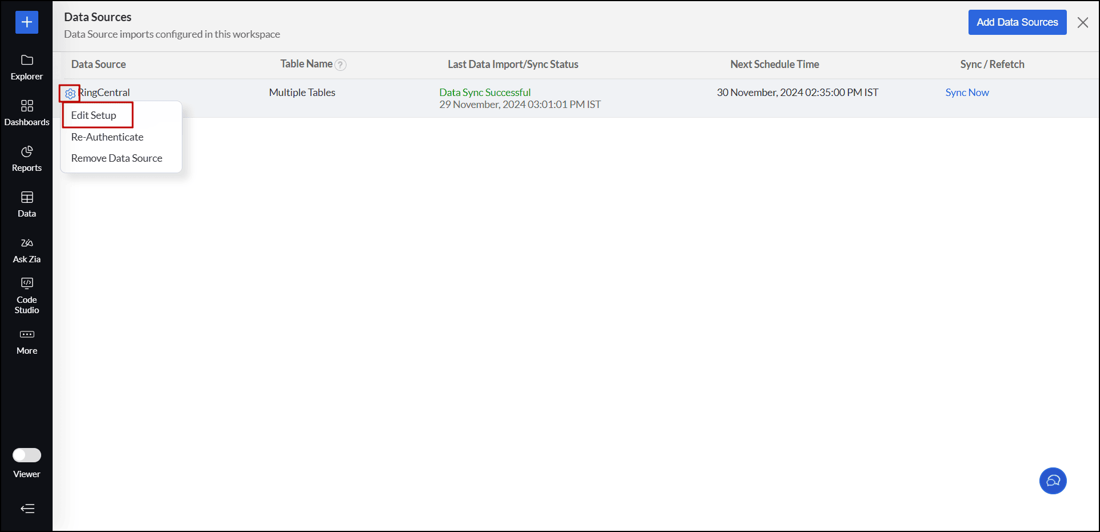This screenshot has width=1100, height=532.
Task: Click the Add Data Sources button
Action: (1017, 22)
